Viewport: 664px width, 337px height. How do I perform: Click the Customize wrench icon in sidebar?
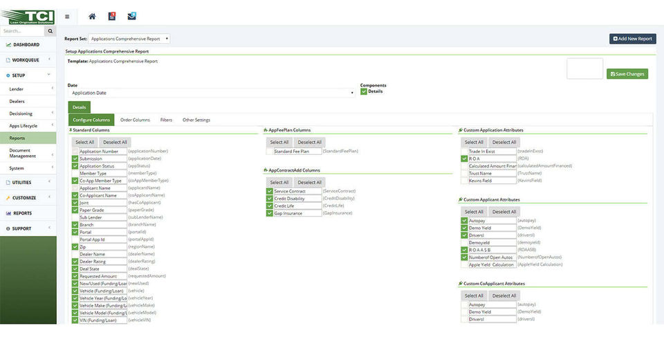tap(8, 198)
